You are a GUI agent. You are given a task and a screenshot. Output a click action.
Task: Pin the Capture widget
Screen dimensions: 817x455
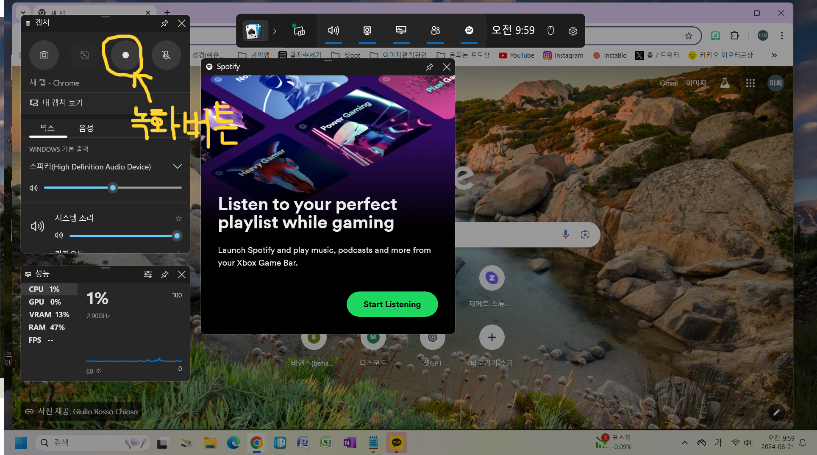[165, 23]
